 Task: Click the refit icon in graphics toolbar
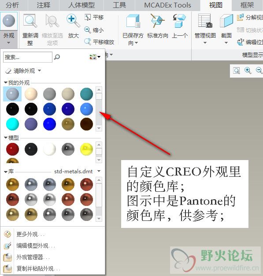click(x=237, y=71)
